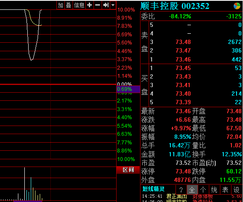Click the tallest white volume bar
Viewport: 243px width, 202px height.
24,184
